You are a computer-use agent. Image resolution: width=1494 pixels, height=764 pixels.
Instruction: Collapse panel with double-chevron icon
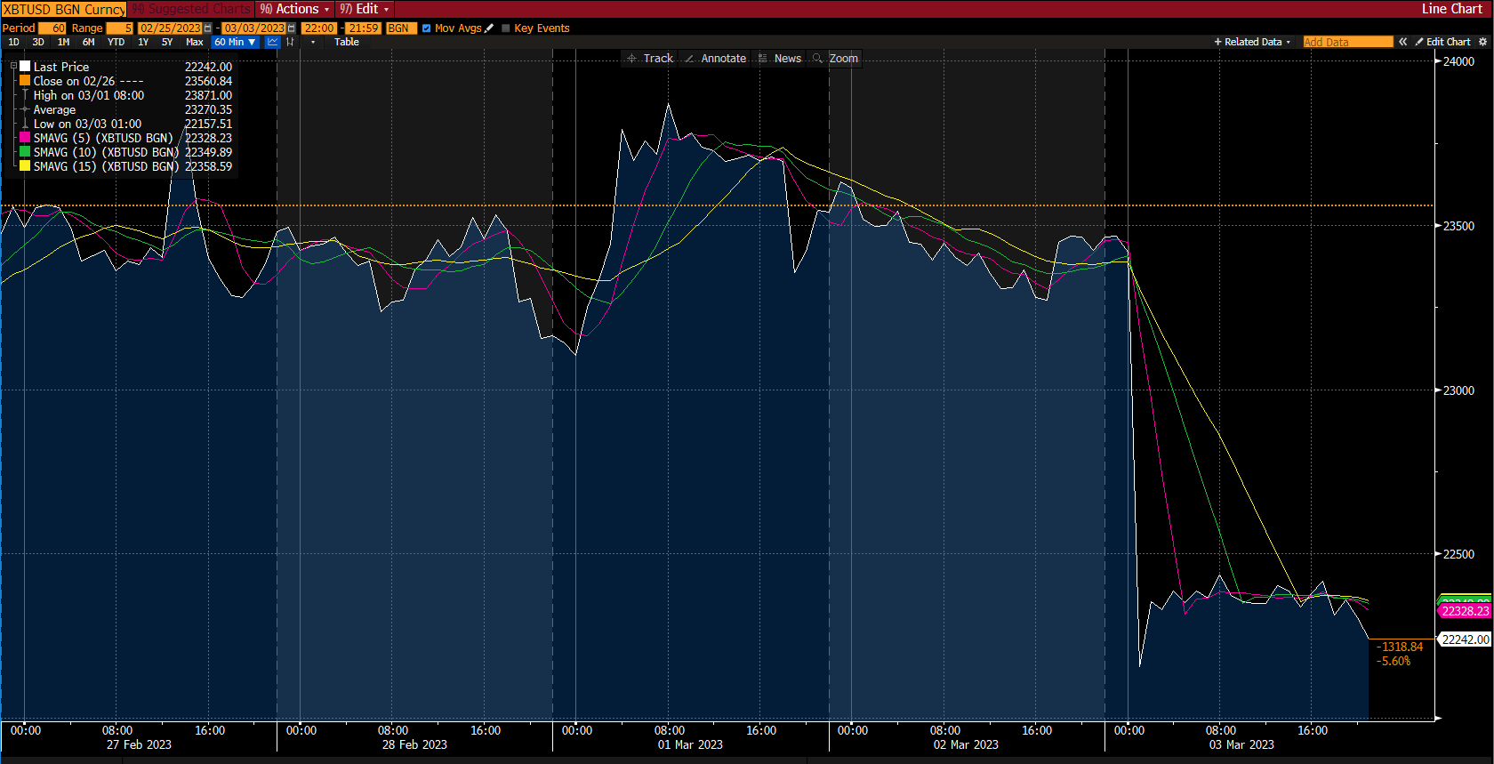point(1402,42)
